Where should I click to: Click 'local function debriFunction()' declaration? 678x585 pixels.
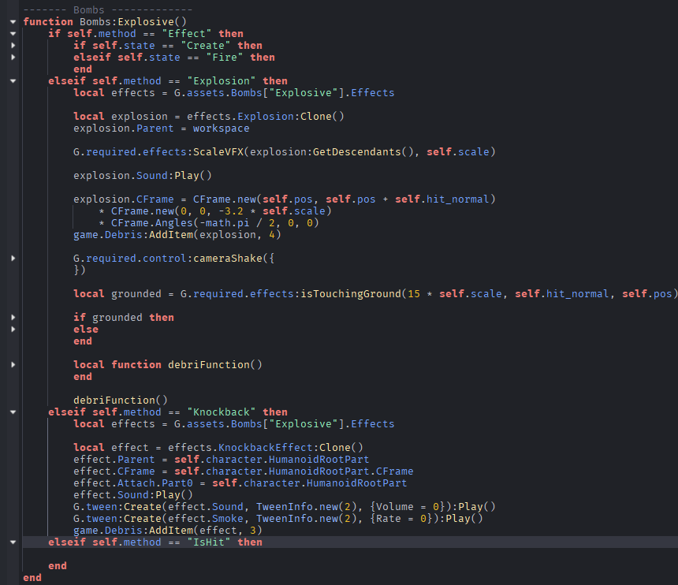point(168,364)
